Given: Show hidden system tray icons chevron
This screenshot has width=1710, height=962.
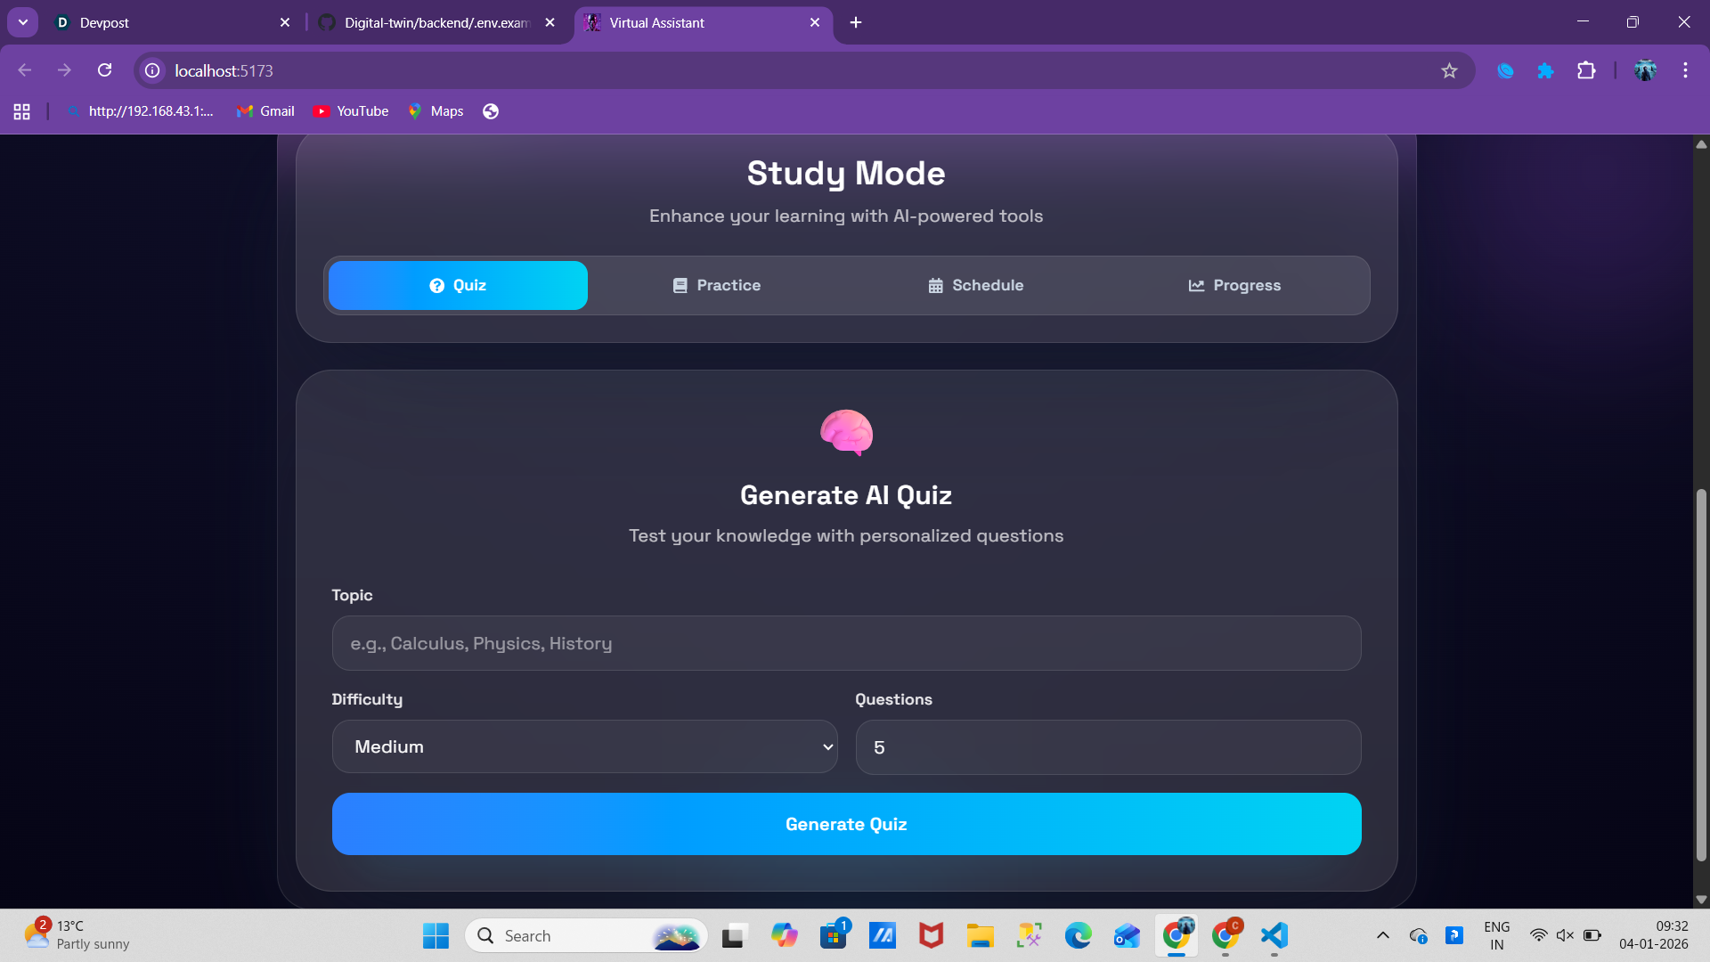Looking at the screenshot, I should (1382, 935).
